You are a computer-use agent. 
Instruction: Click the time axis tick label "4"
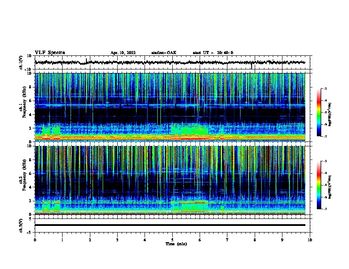click(x=145, y=240)
